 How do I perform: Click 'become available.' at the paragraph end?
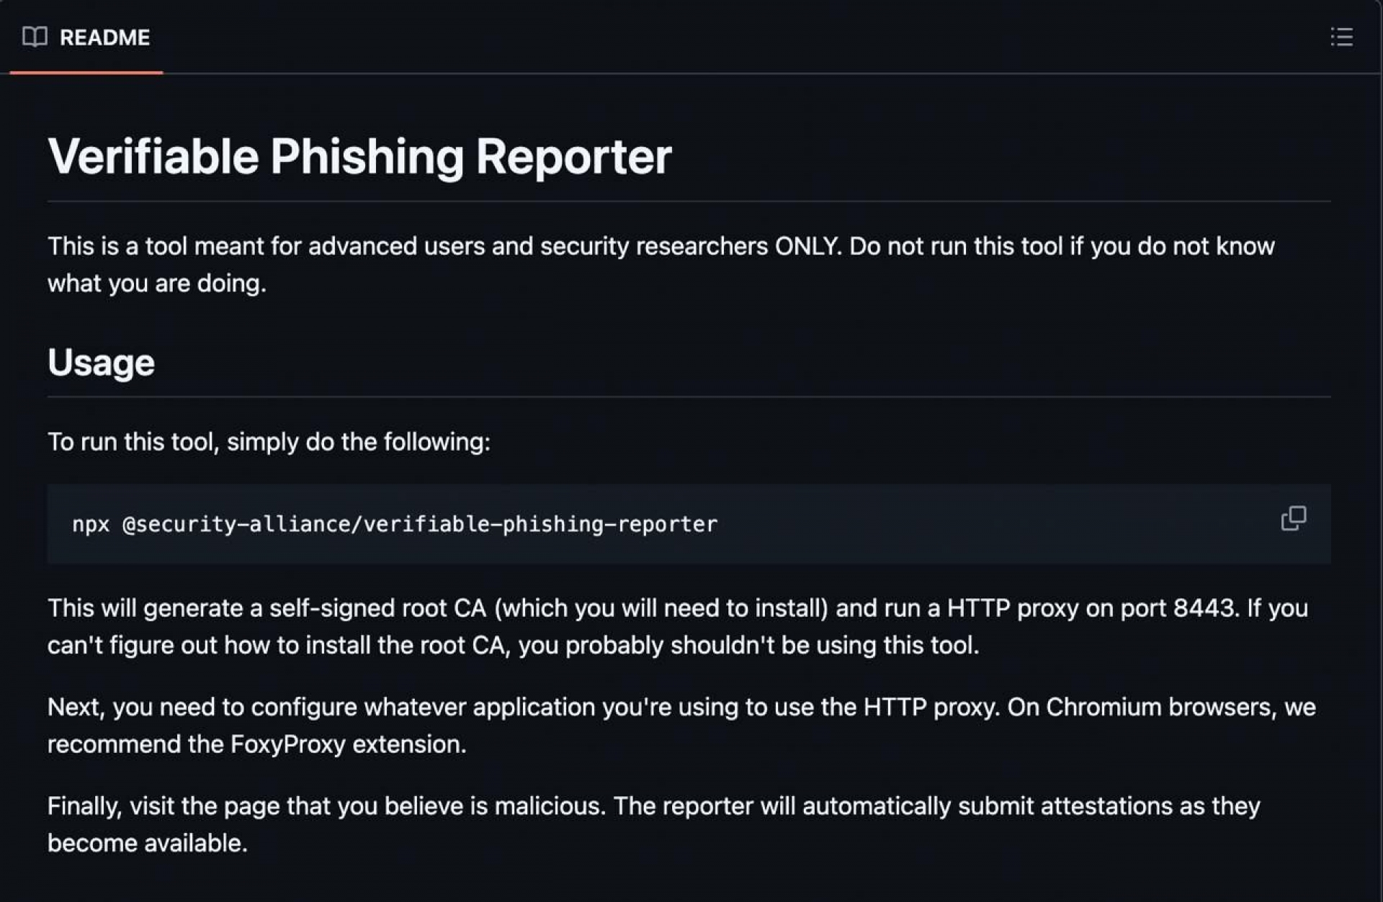click(147, 843)
